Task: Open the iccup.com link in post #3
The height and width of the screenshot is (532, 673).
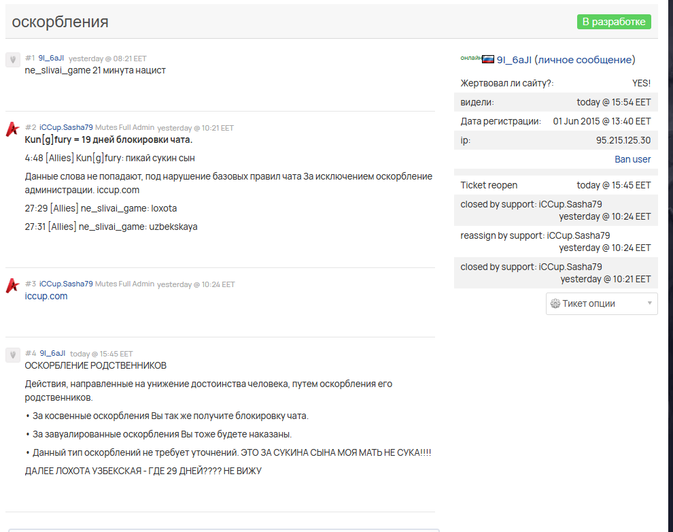Action: [46, 296]
